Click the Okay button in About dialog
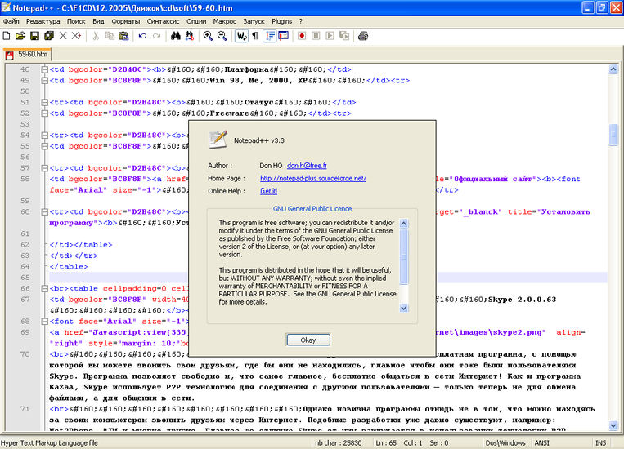The width and height of the screenshot is (624, 449). 308,340
